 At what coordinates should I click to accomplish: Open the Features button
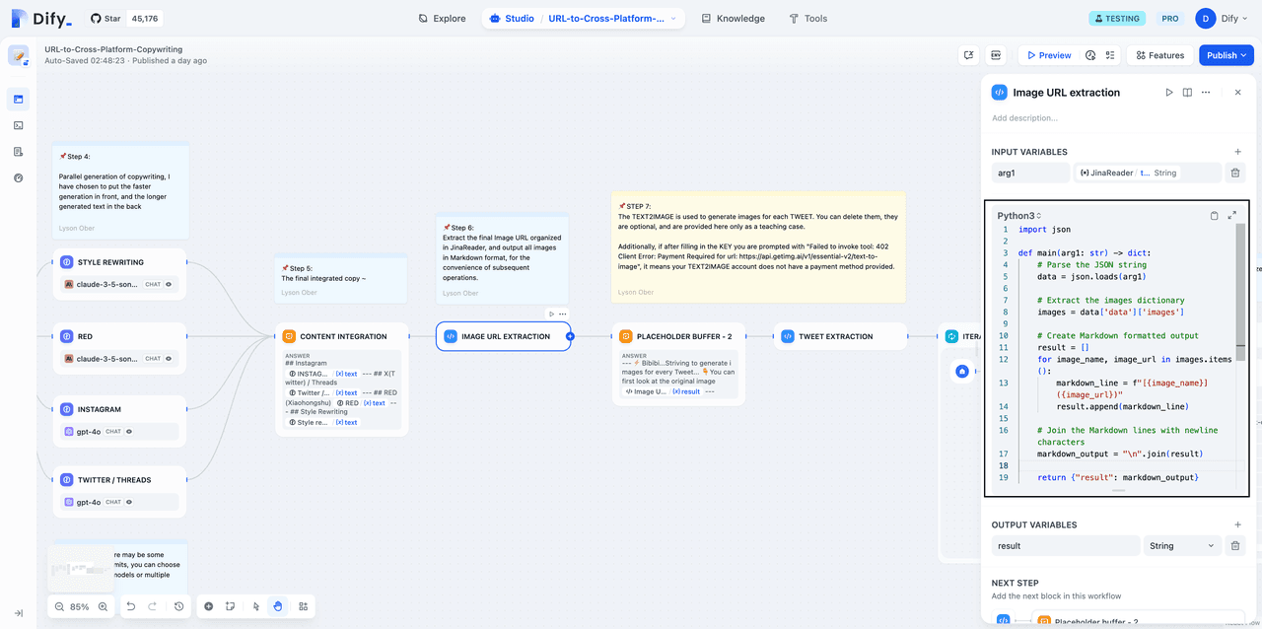click(x=1158, y=55)
